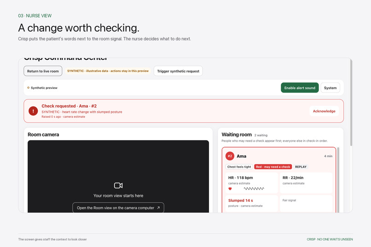Image resolution: width=371 pixels, height=247 pixels.
Task: Click the Chest feels tight tag
Action: tap(239, 167)
